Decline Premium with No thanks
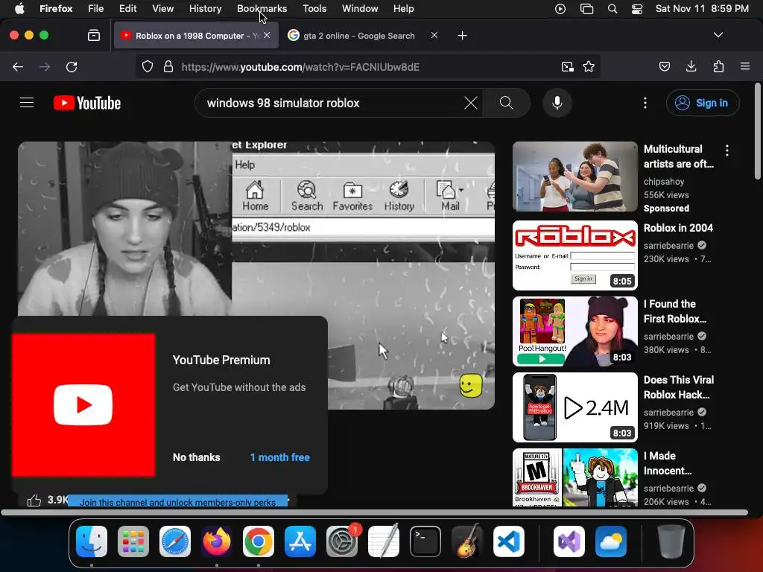Screen dimensions: 763x572 click(197, 457)
